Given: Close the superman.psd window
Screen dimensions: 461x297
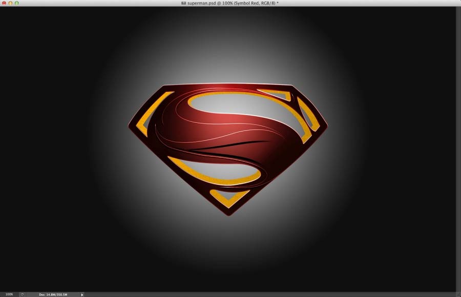Looking at the screenshot, I should [x=4, y=3].
